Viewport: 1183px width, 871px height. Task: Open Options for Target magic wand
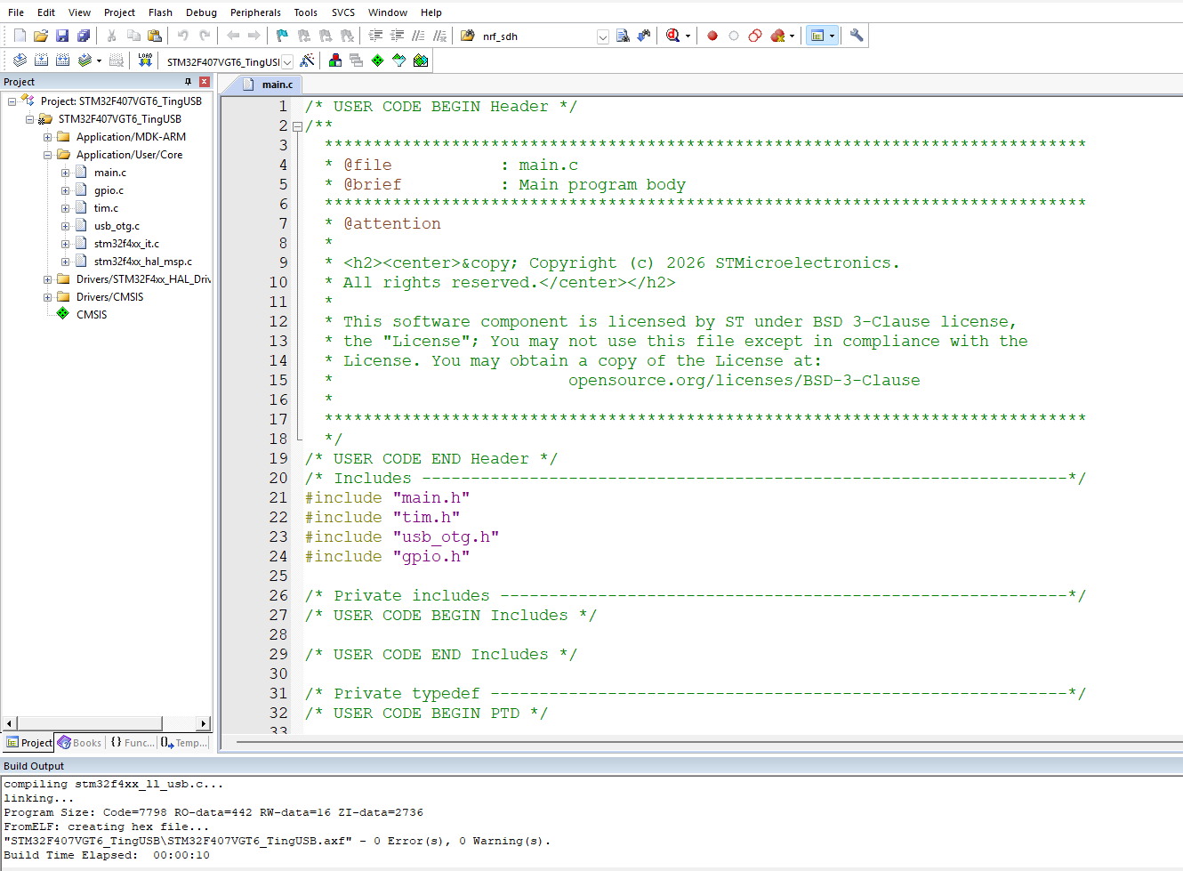307,60
